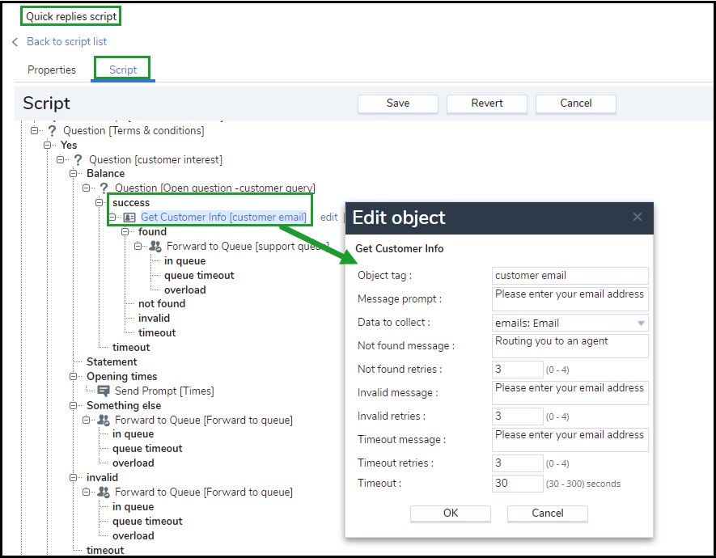Click the Invalid message text box
Viewport: 716px width, 558px height.
(570, 393)
